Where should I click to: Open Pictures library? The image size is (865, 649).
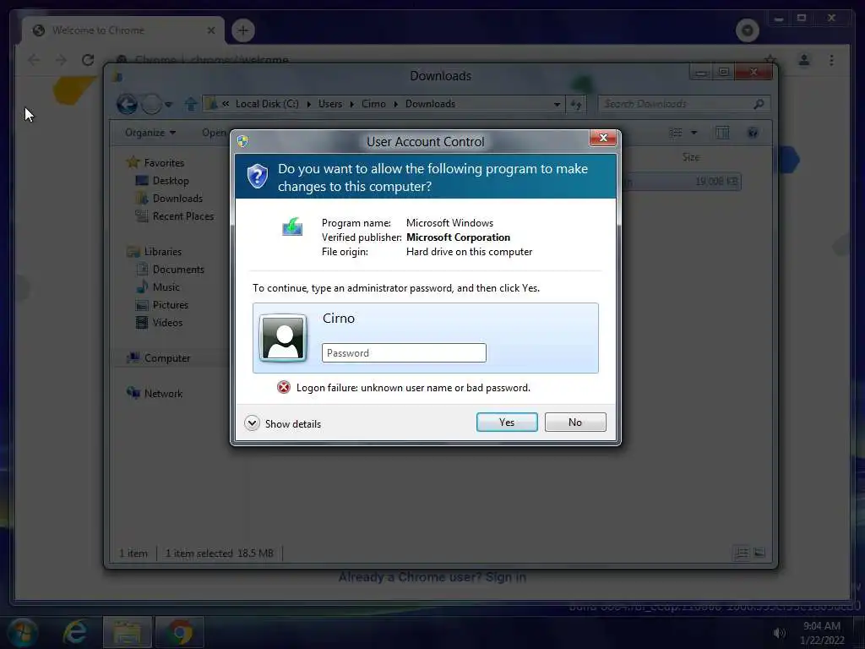pos(170,304)
